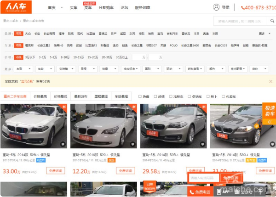This screenshot has width=276, height=197.
Task: Click the back-to-top arrow icon
Action: (x=260, y=192)
